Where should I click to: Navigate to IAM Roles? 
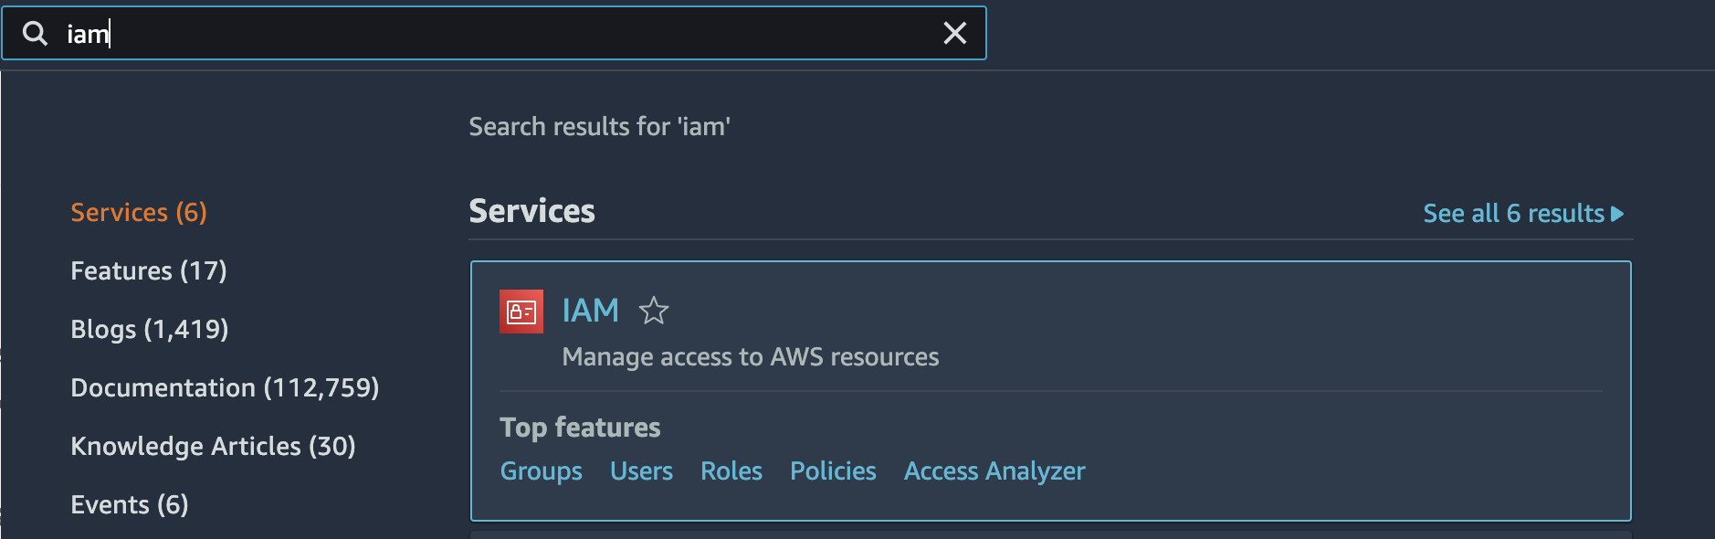tap(731, 470)
